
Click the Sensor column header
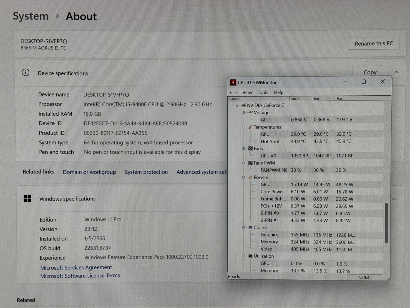258,99
